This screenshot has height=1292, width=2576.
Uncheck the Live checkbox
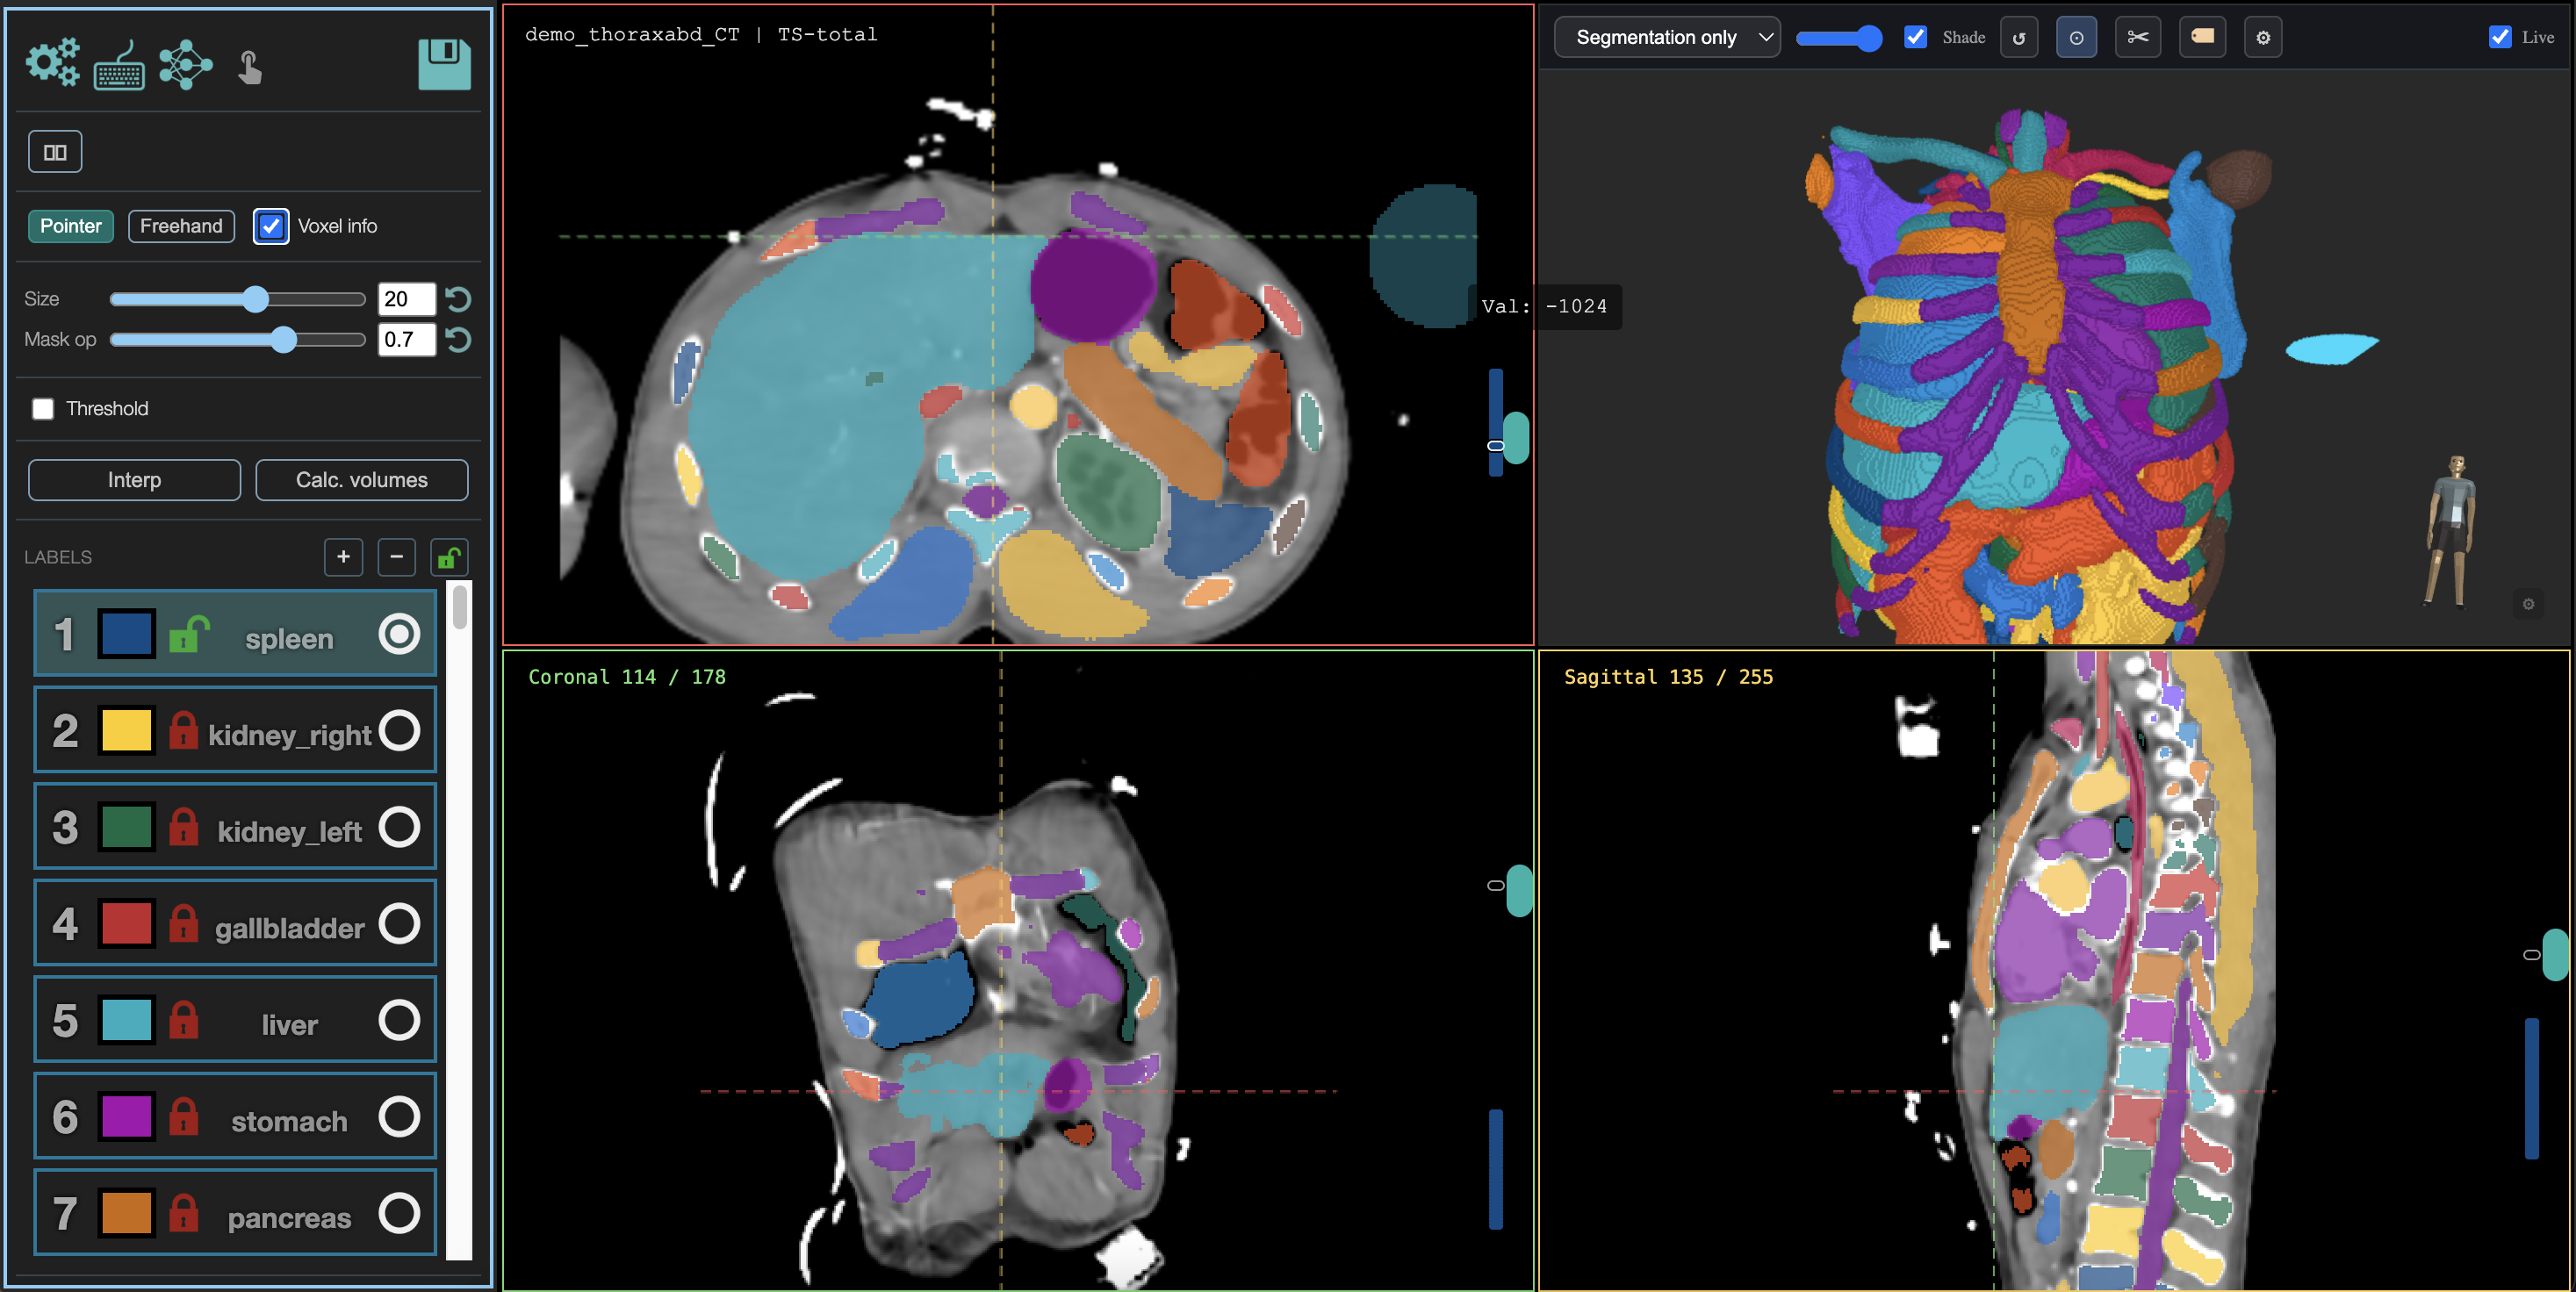tap(2499, 37)
